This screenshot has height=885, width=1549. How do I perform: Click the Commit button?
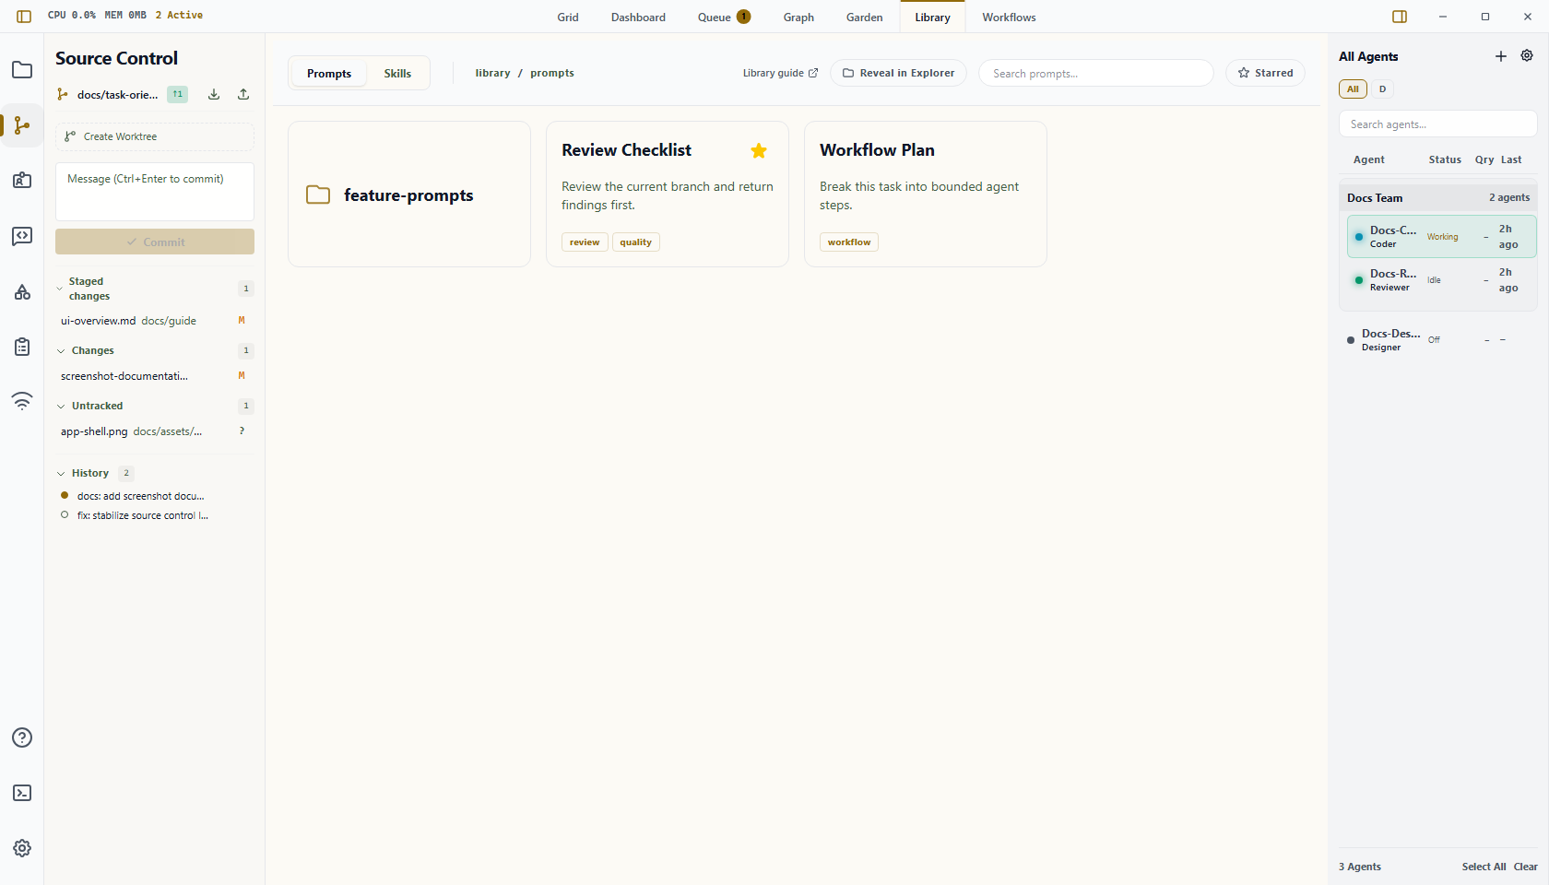pyautogui.click(x=155, y=242)
